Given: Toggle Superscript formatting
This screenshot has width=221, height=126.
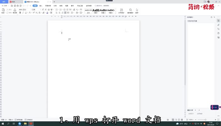Looking at the screenshot, I should pyautogui.click(x=33, y=13).
